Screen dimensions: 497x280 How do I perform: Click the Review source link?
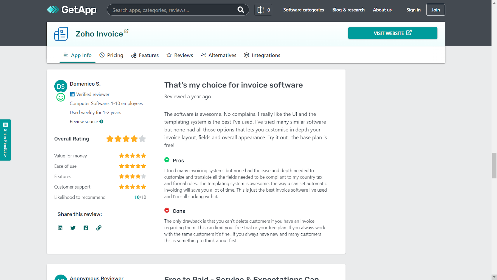(84, 122)
